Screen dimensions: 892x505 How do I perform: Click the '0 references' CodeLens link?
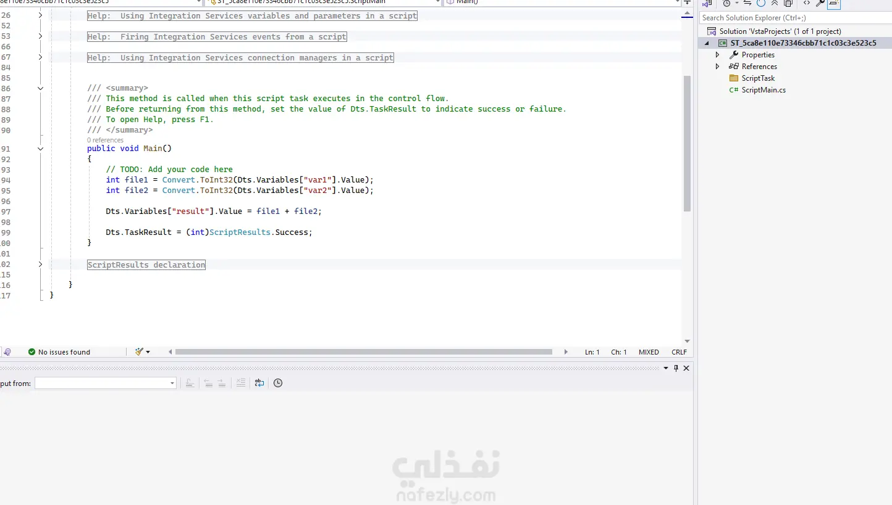[105, 140]
